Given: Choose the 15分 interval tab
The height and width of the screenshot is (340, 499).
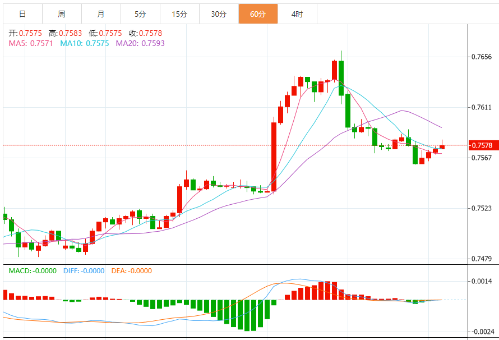Looking at the screenshot, I should (179, 14).
